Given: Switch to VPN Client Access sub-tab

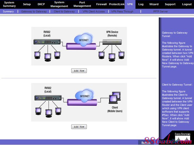Looking at the screenshot, I should [x=93, y=11].
